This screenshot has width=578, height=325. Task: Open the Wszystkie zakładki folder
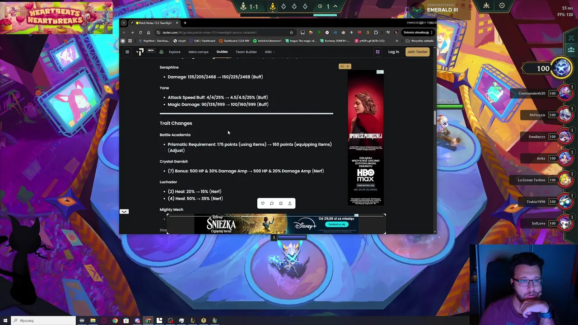tap(420, 41)
